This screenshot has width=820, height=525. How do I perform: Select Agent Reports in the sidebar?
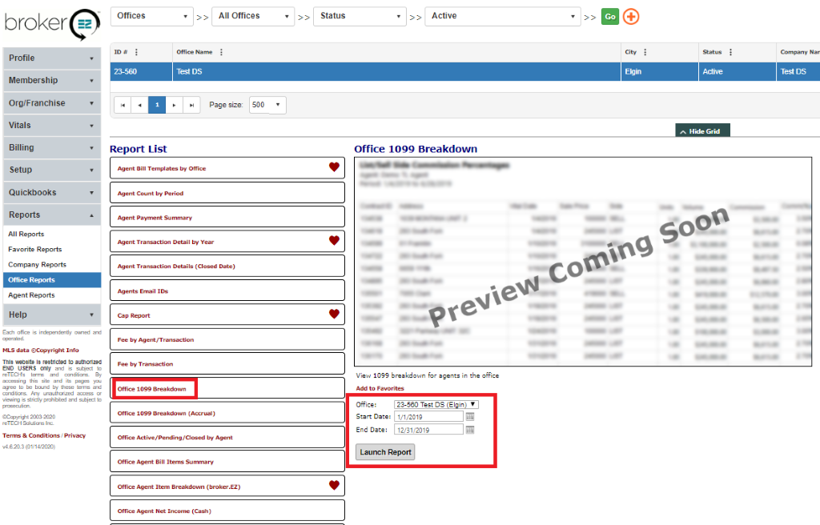click(32, 295)
